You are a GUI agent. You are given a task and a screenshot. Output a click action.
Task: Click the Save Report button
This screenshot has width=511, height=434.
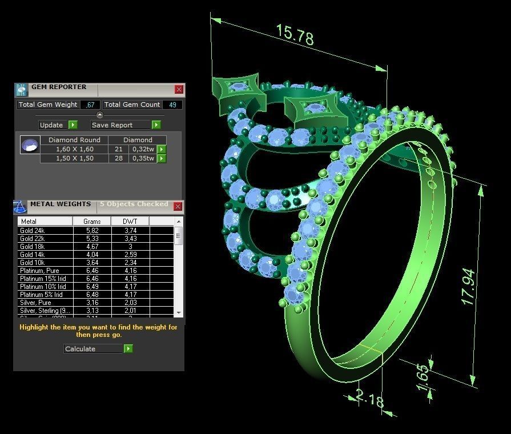[x=125, y=125]
